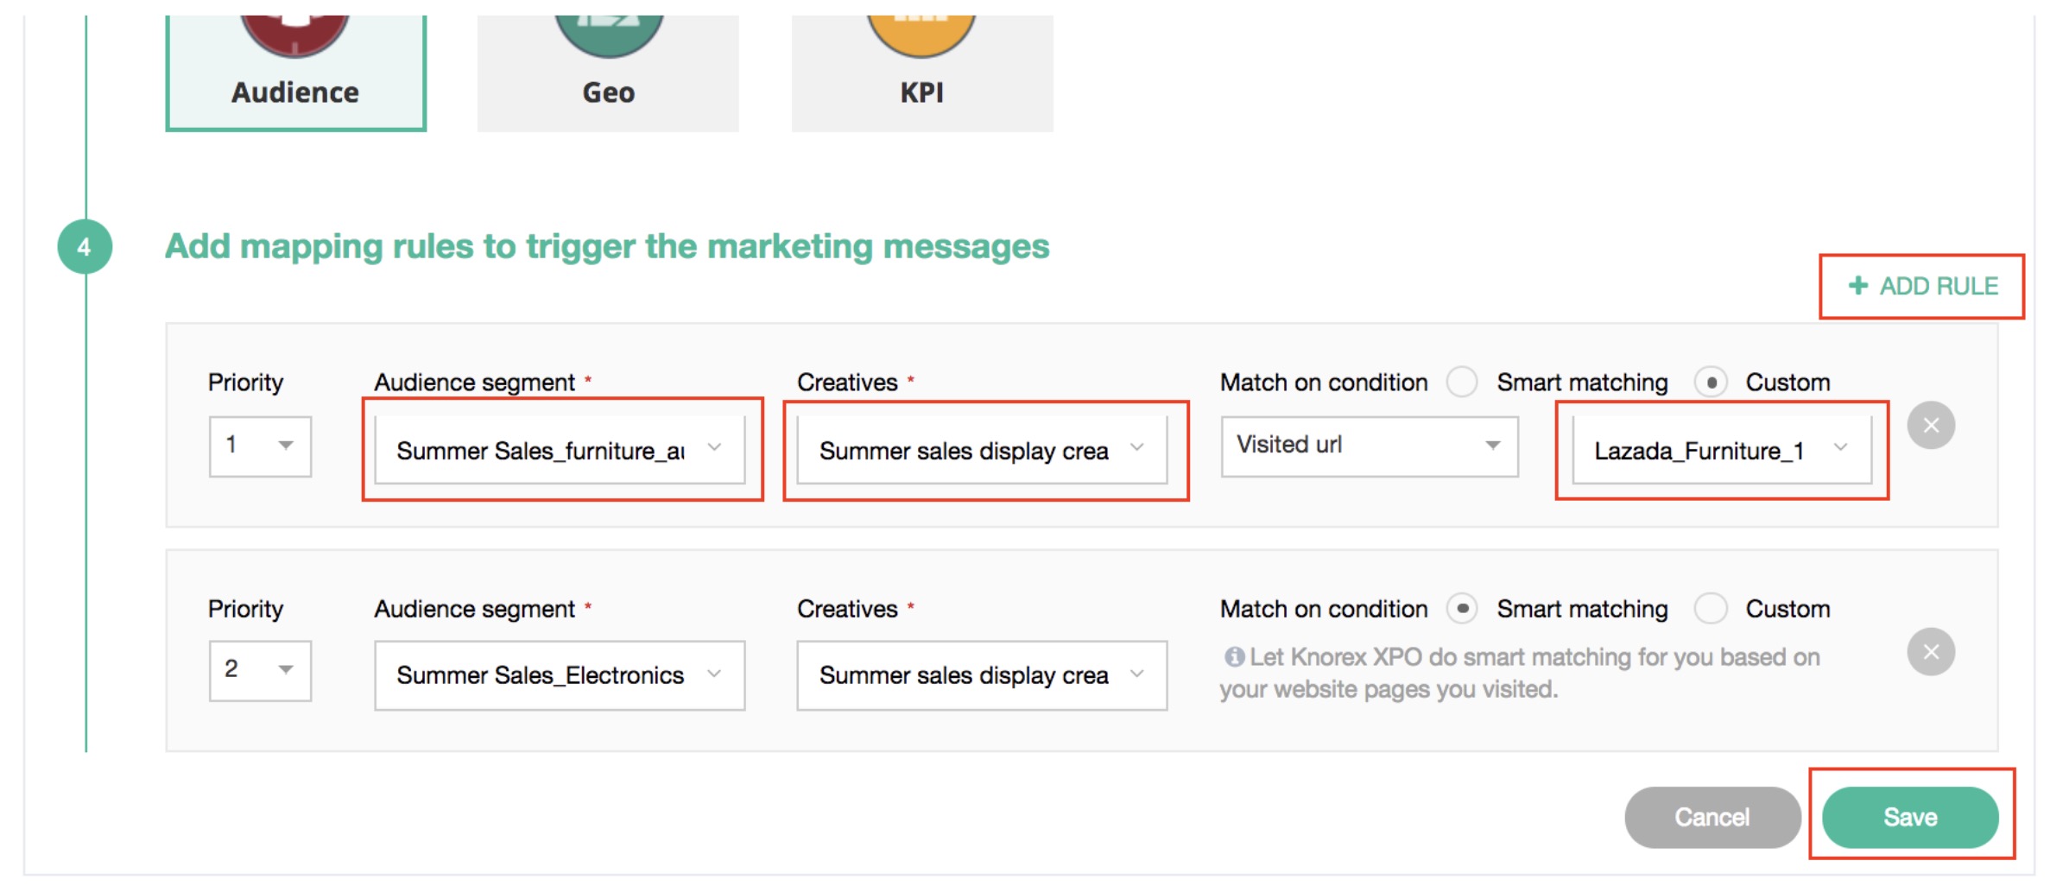This screenshot has width=2050, height=886.
Task: Remove the second mapping rule
Action: click(1931, 652)
